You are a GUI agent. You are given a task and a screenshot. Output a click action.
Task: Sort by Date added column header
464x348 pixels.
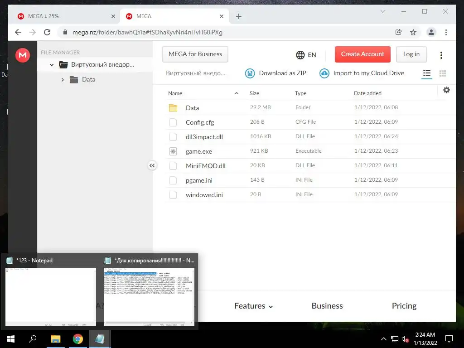(367, 93)
